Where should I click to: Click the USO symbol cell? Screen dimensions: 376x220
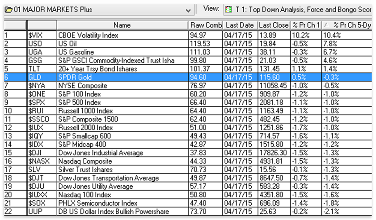point(42,44)
